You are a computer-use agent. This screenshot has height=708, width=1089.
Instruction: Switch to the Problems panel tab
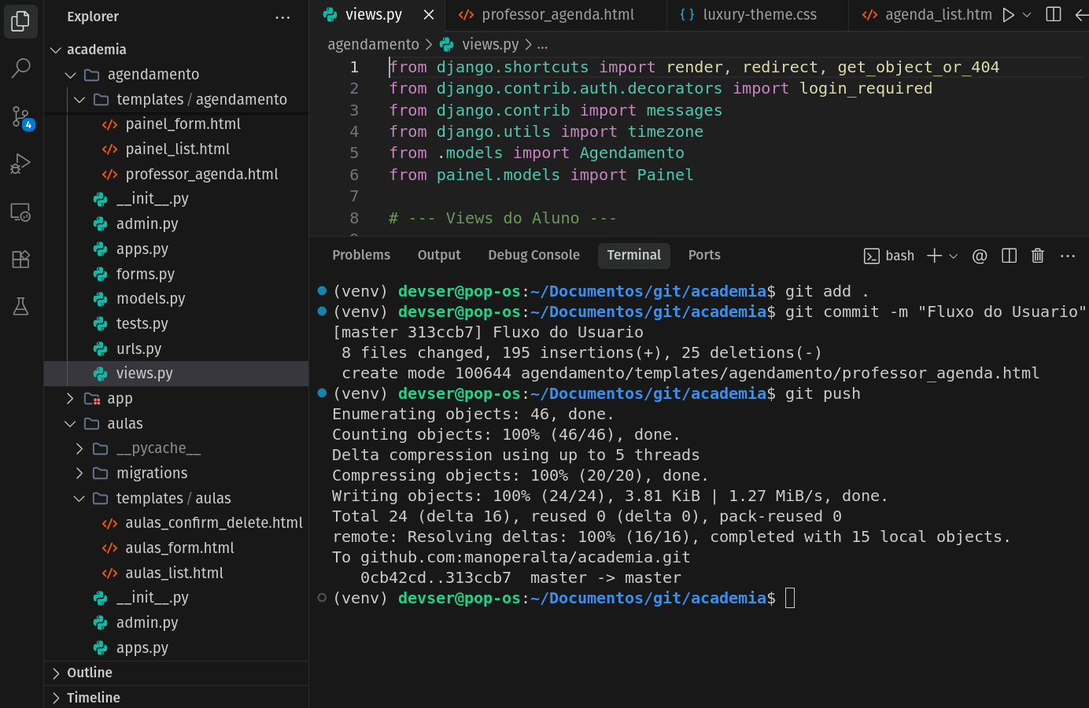pos(360,255)
